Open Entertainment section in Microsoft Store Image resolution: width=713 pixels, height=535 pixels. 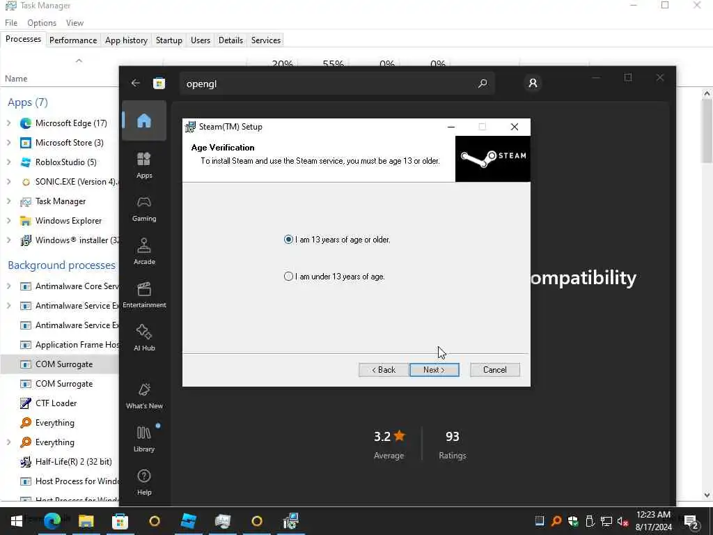(x=144, y=295)
